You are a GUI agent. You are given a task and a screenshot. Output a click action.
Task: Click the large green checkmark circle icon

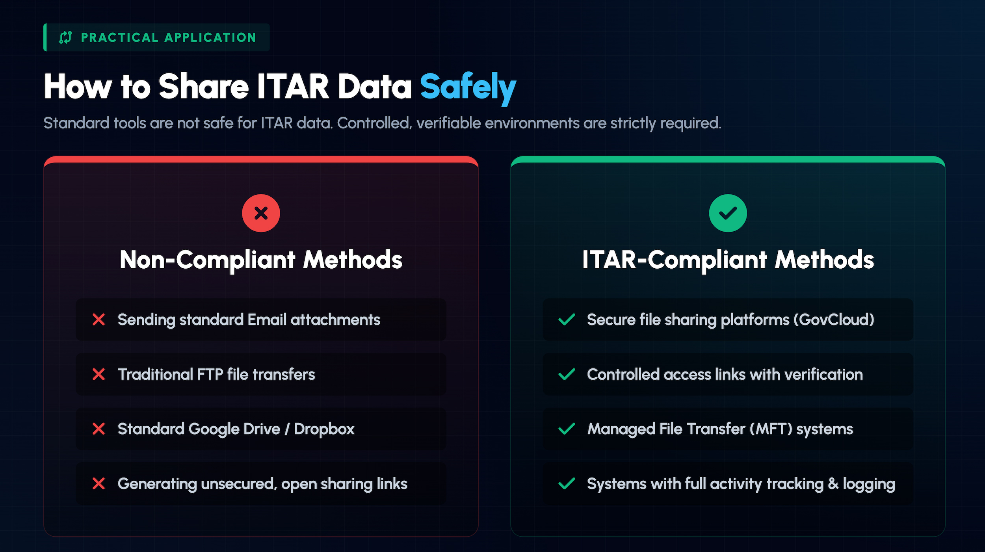pyautogui.click(x=728, y=213)
